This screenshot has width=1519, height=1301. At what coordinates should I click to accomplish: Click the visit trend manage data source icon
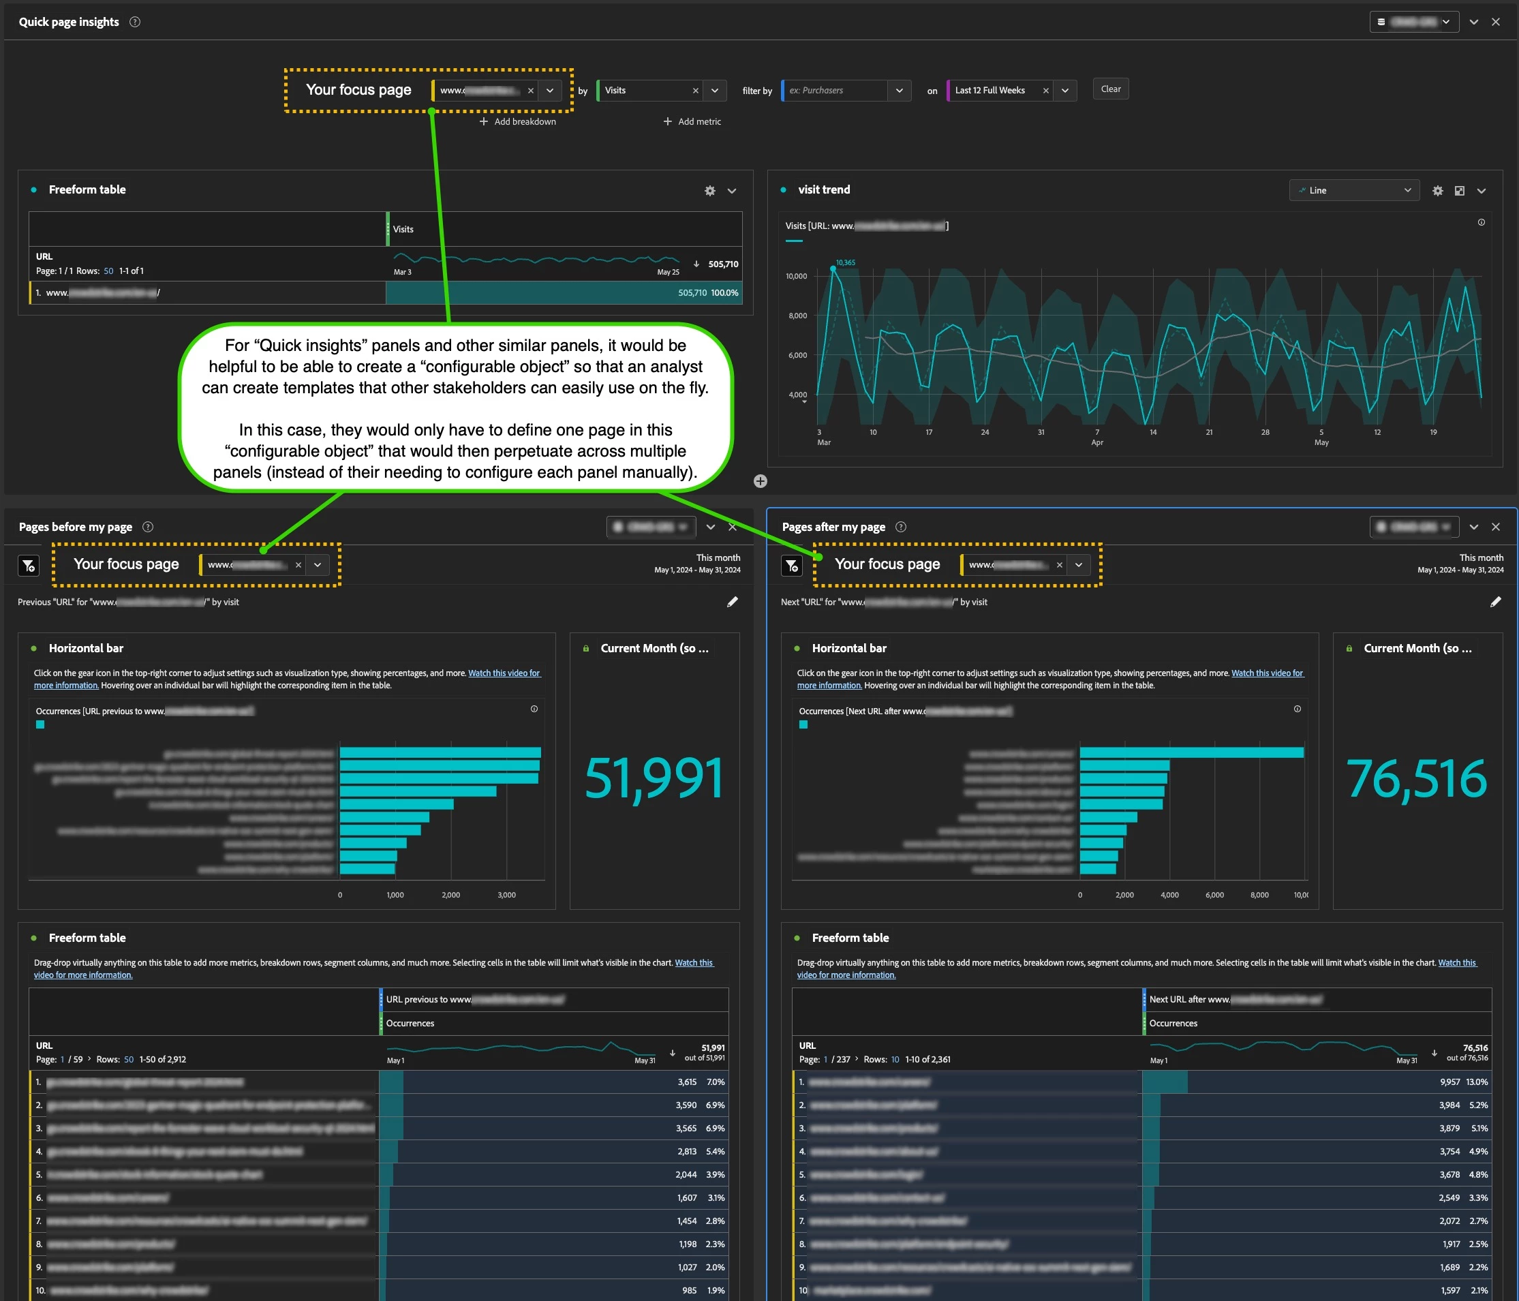tap(1459, 191)
